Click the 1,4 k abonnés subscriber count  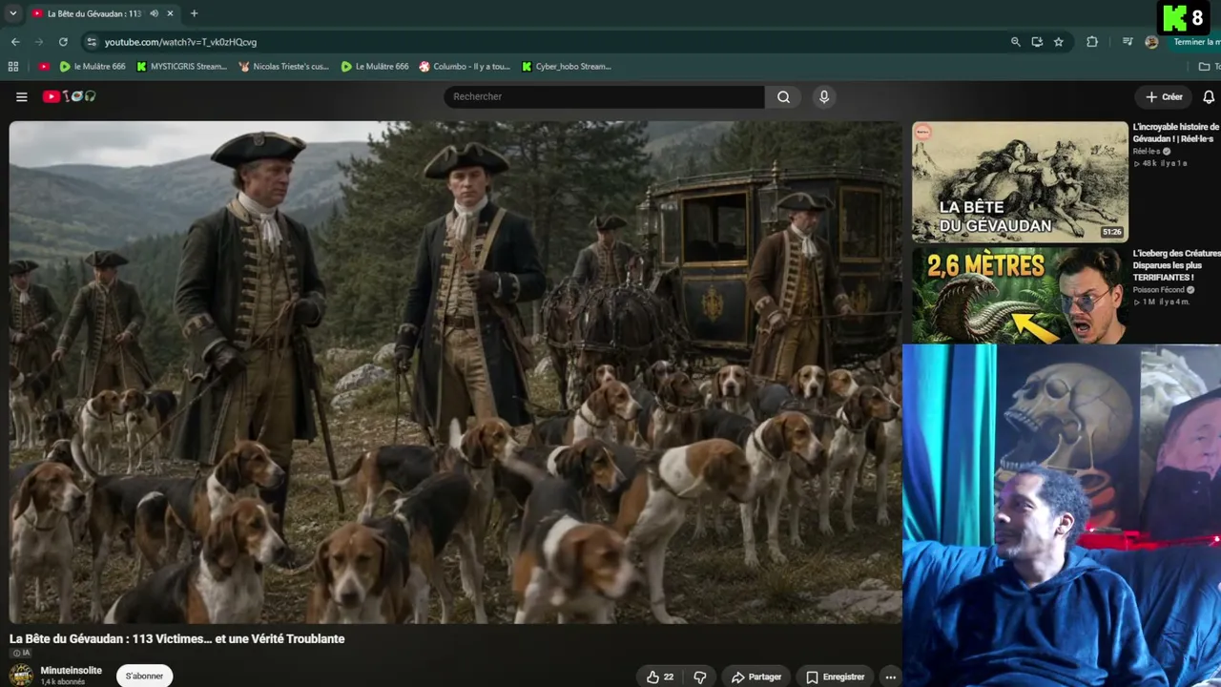click(62, 682)
